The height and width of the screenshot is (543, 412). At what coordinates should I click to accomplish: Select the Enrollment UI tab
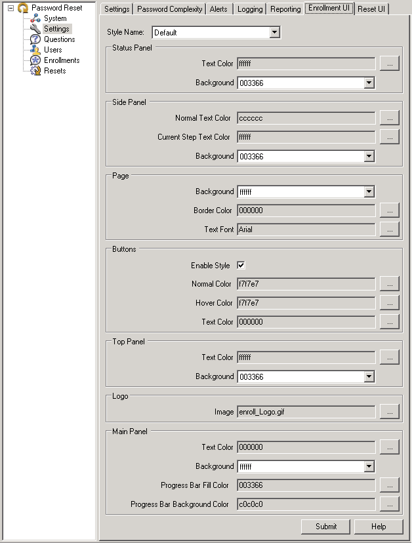(x=329, y=8)
